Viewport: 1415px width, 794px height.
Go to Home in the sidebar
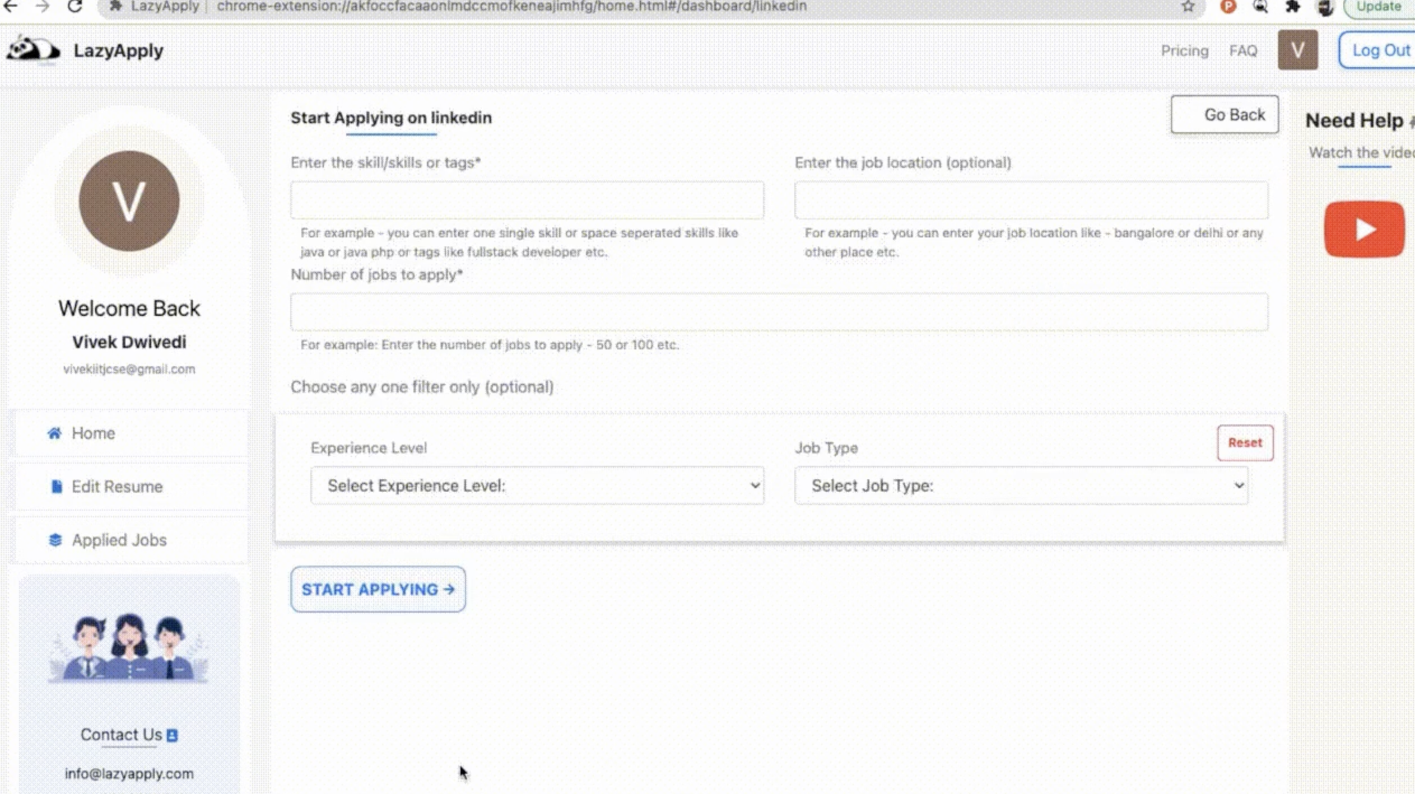click(x=131, y=433)
